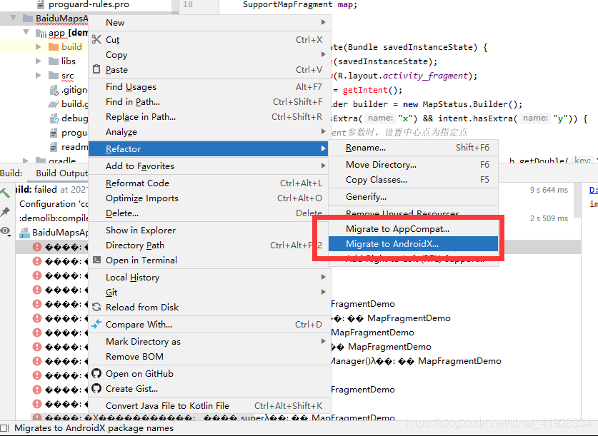Click the orange build folder icon
Image resolution: width=598 pixels, height=436 pixels.
coord(54,47)
